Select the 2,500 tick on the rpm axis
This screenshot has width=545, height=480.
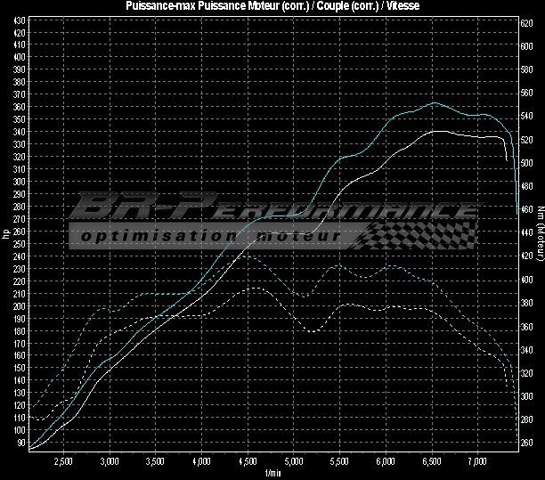coord(63,462)
